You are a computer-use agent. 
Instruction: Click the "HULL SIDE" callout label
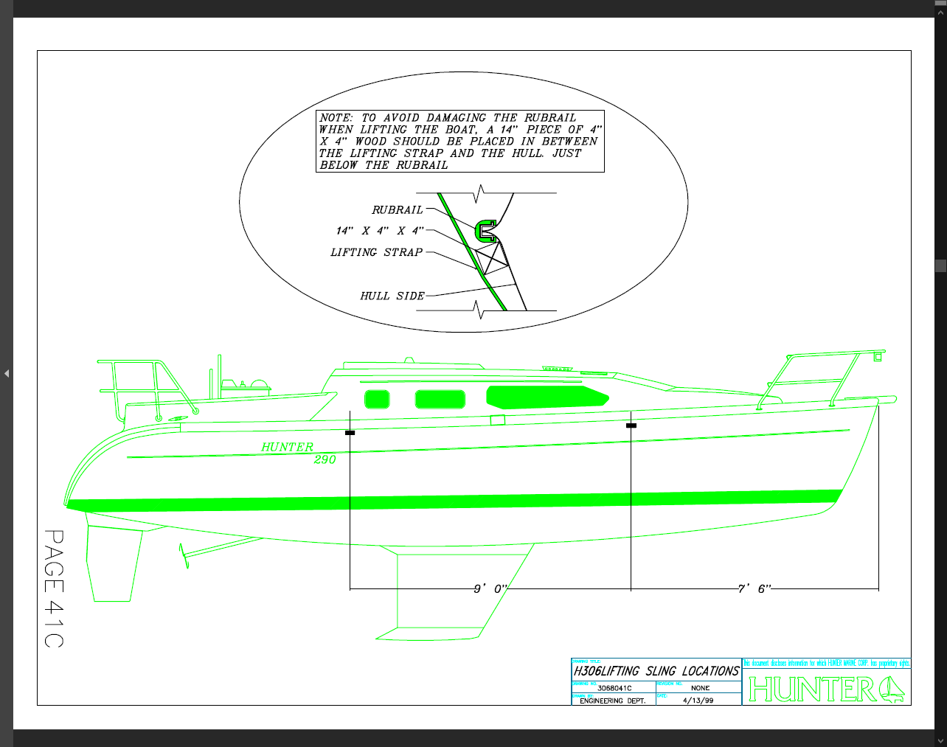coord(392,296)
